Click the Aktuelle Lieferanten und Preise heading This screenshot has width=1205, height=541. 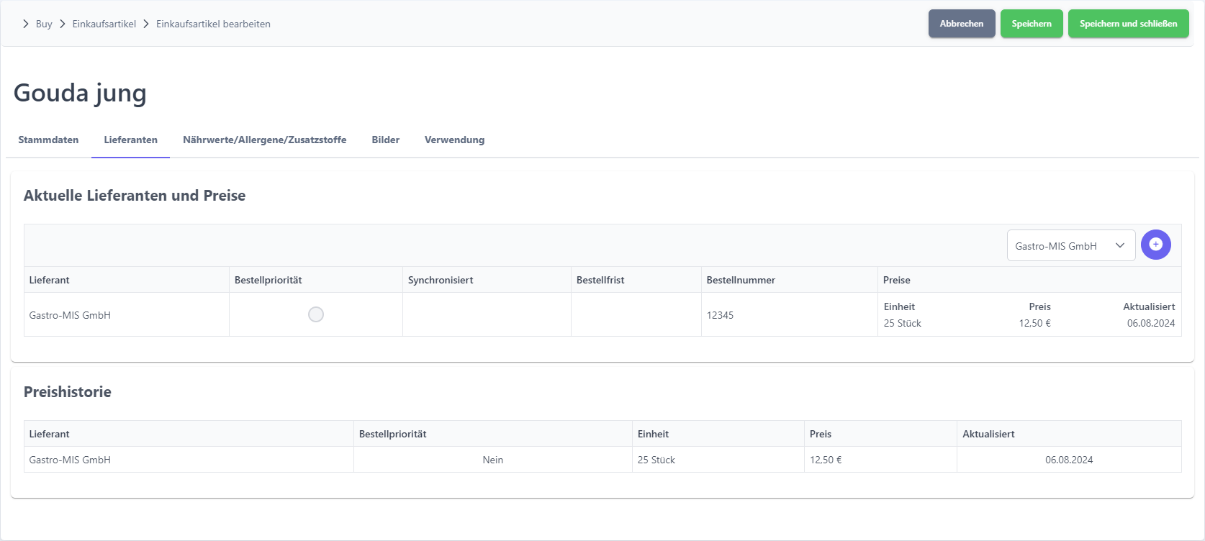coord(135,196)
